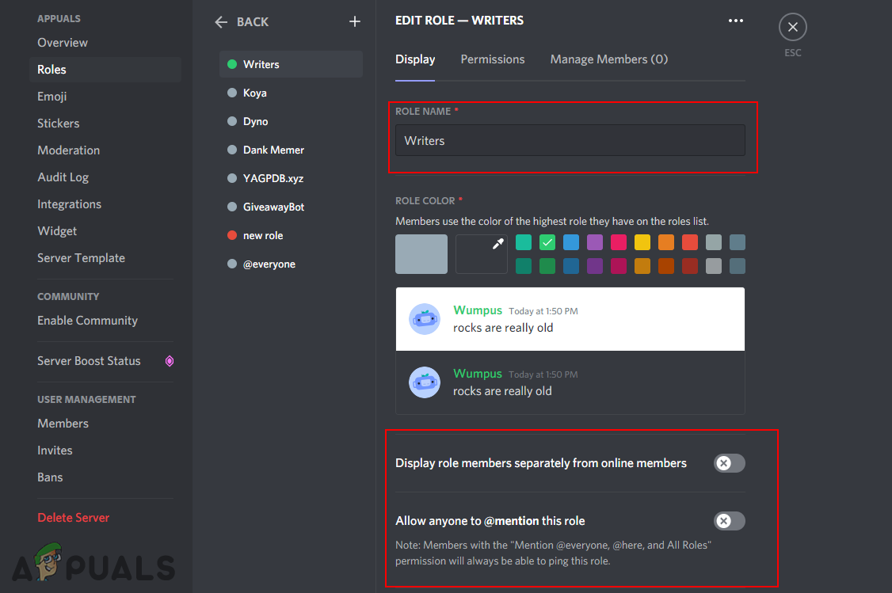Click the red Delete Server link

74,517
